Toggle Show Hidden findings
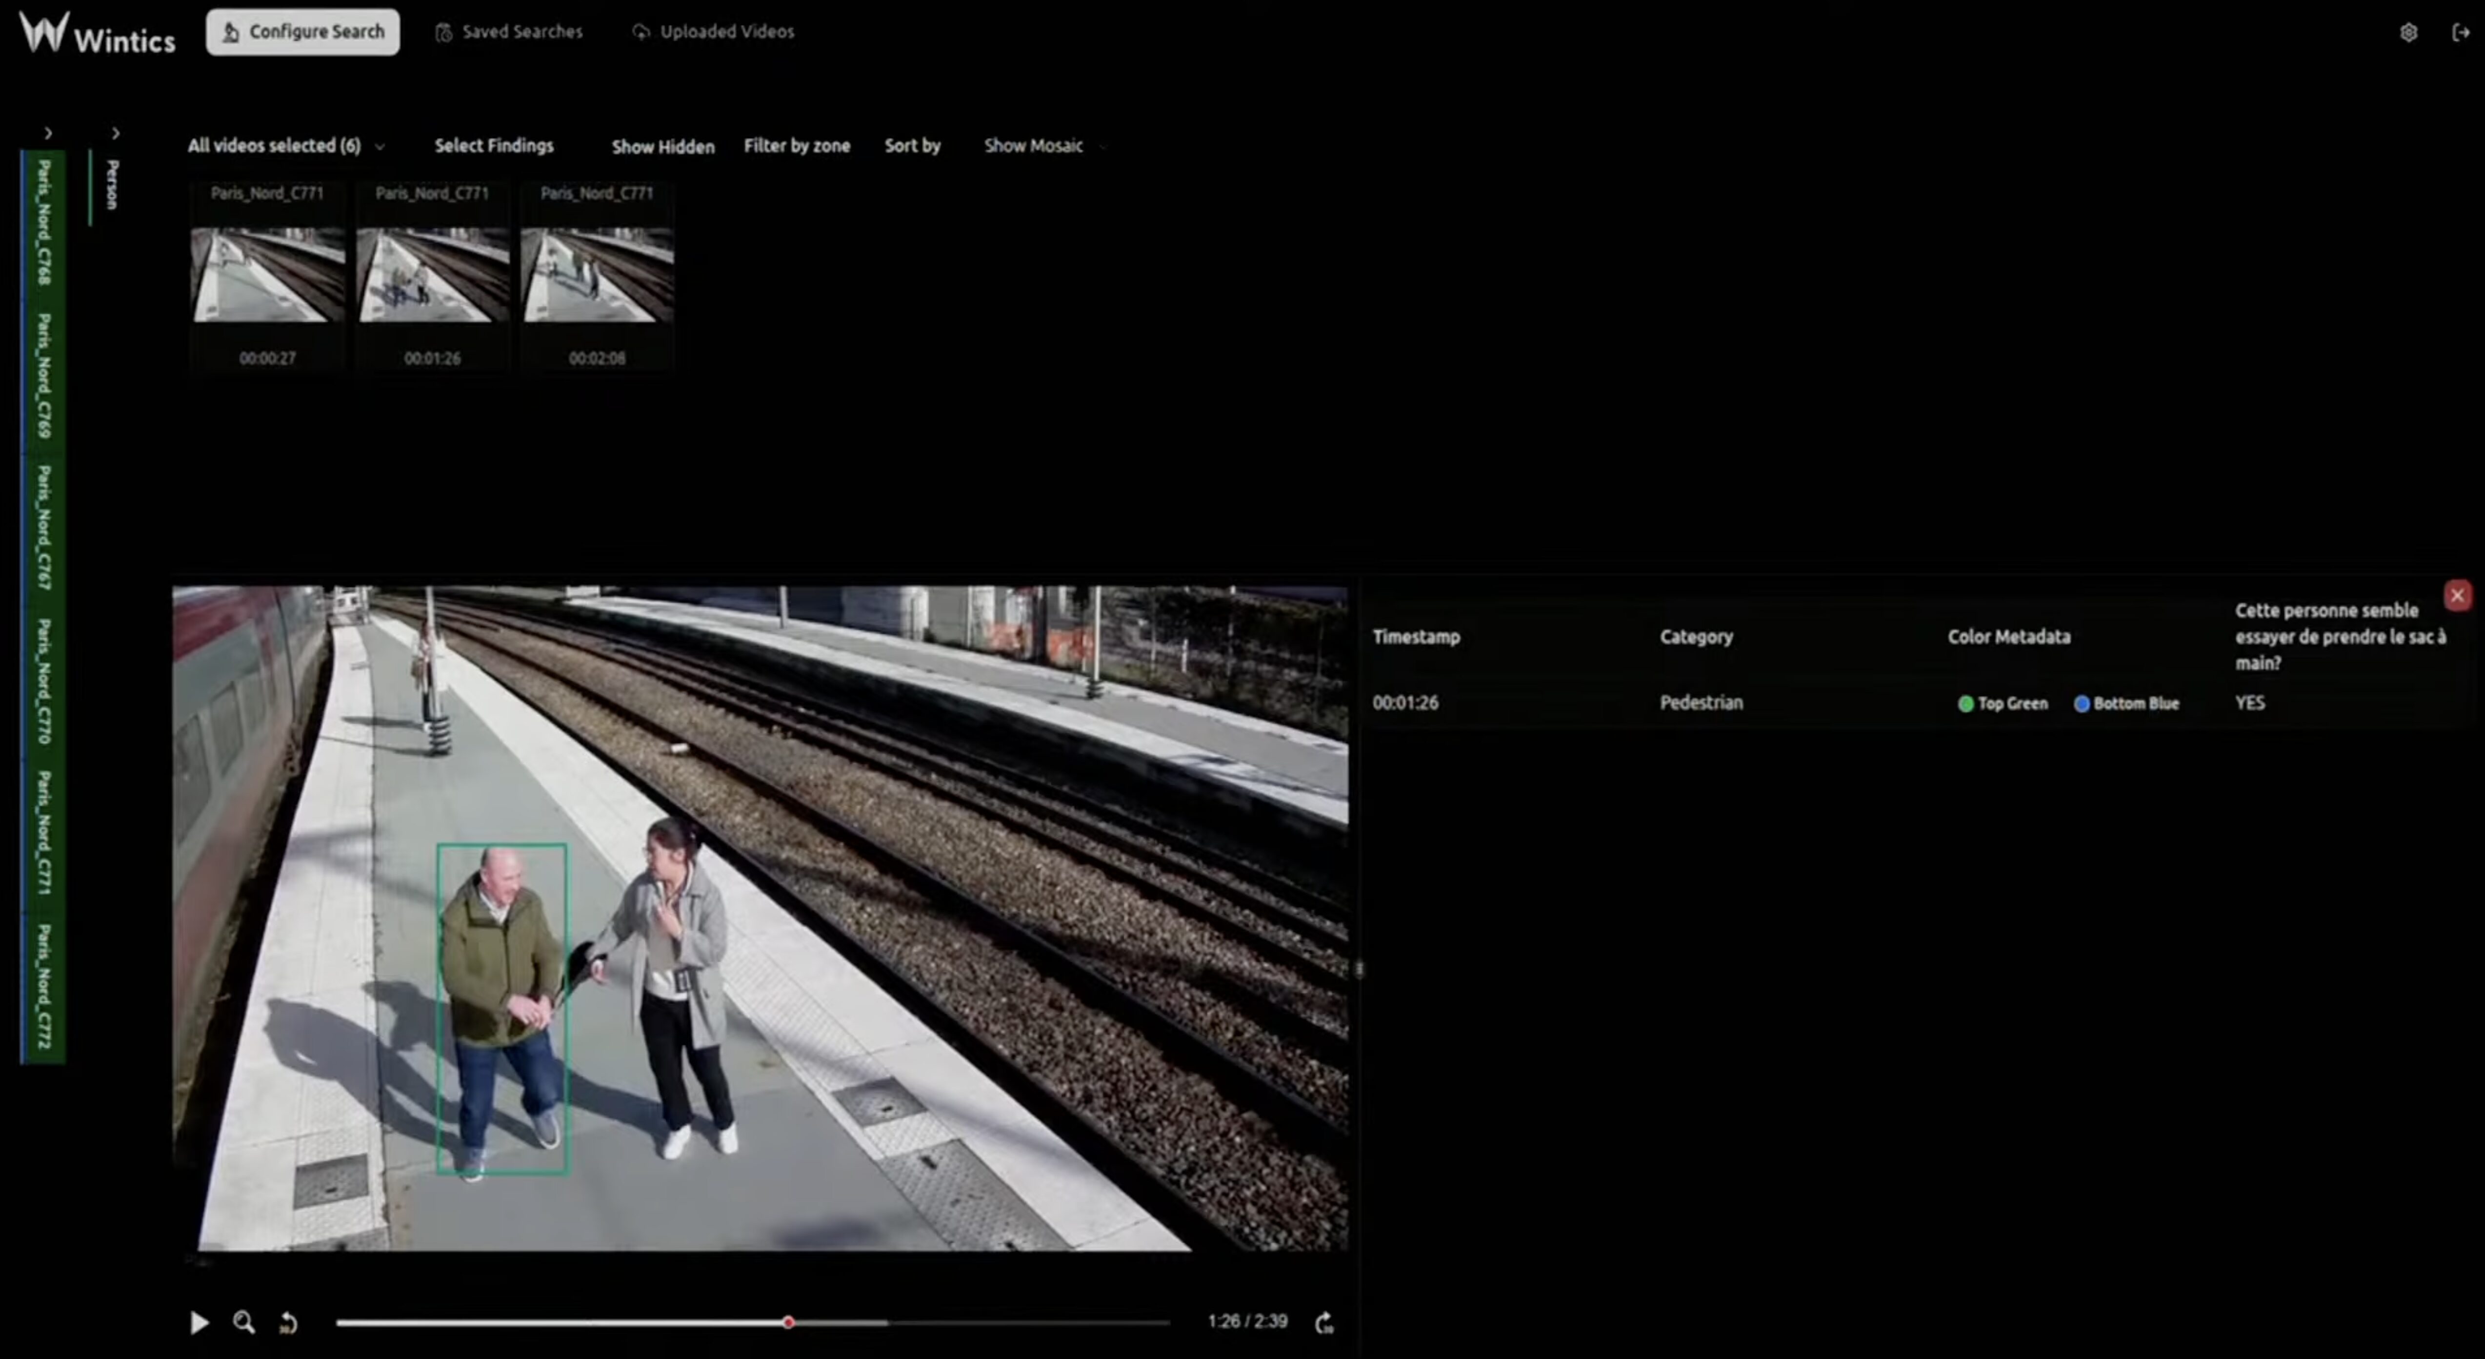This screenshot has height=1359, width=2485. 663,147
